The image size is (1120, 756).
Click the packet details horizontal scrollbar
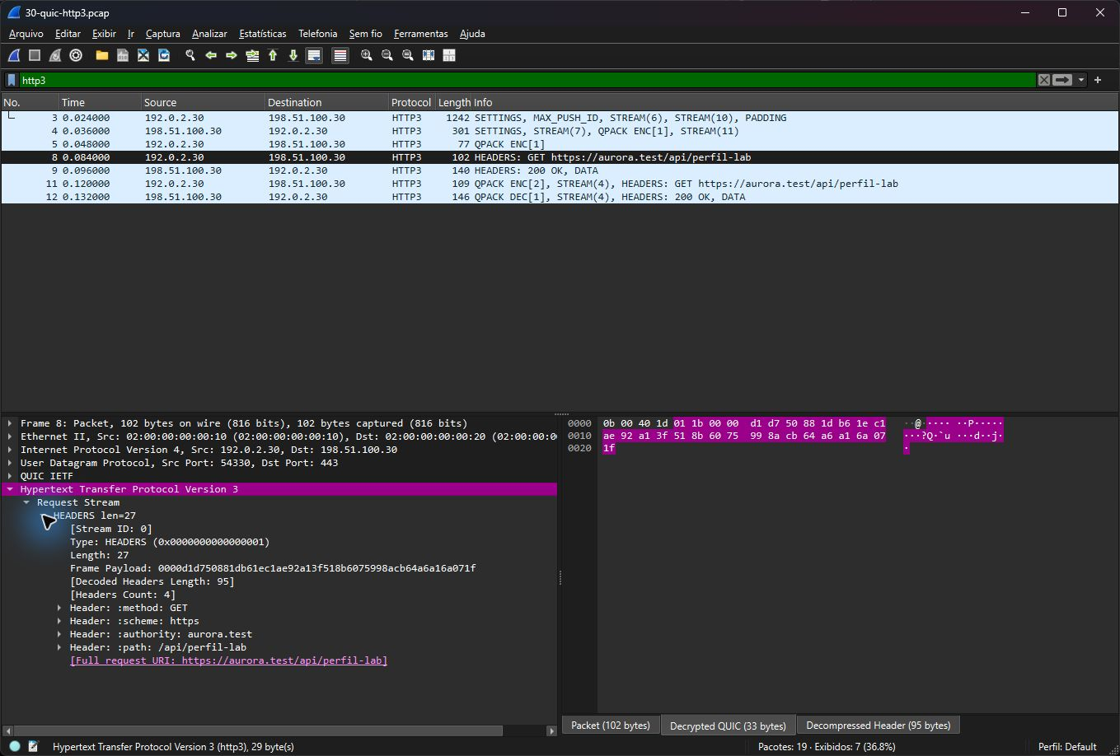tap(257, 730)
